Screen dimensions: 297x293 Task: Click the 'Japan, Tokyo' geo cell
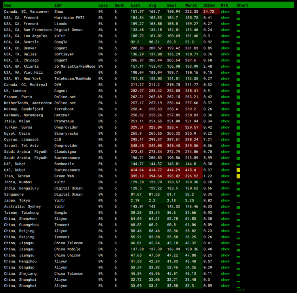[17, 200]
